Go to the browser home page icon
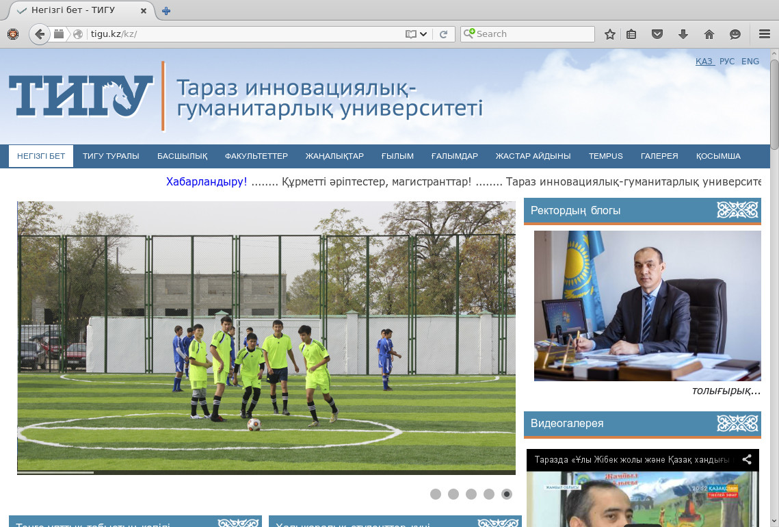Image resolution: width=779 pixels, height=527 pixels. [709, 34]
